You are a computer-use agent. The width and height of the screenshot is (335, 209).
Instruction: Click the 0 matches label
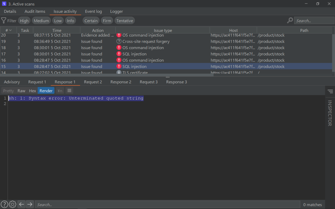(x=313, y=205)
